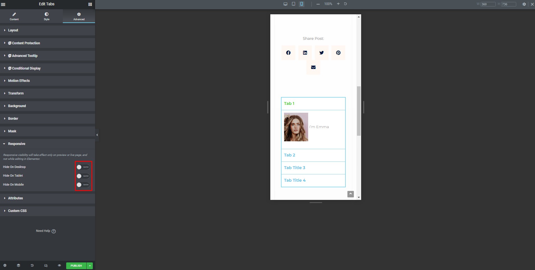This screenshot has height=270, width=535.
Task: Reset the preview zoom level
Action: click(x=345, y=4)
